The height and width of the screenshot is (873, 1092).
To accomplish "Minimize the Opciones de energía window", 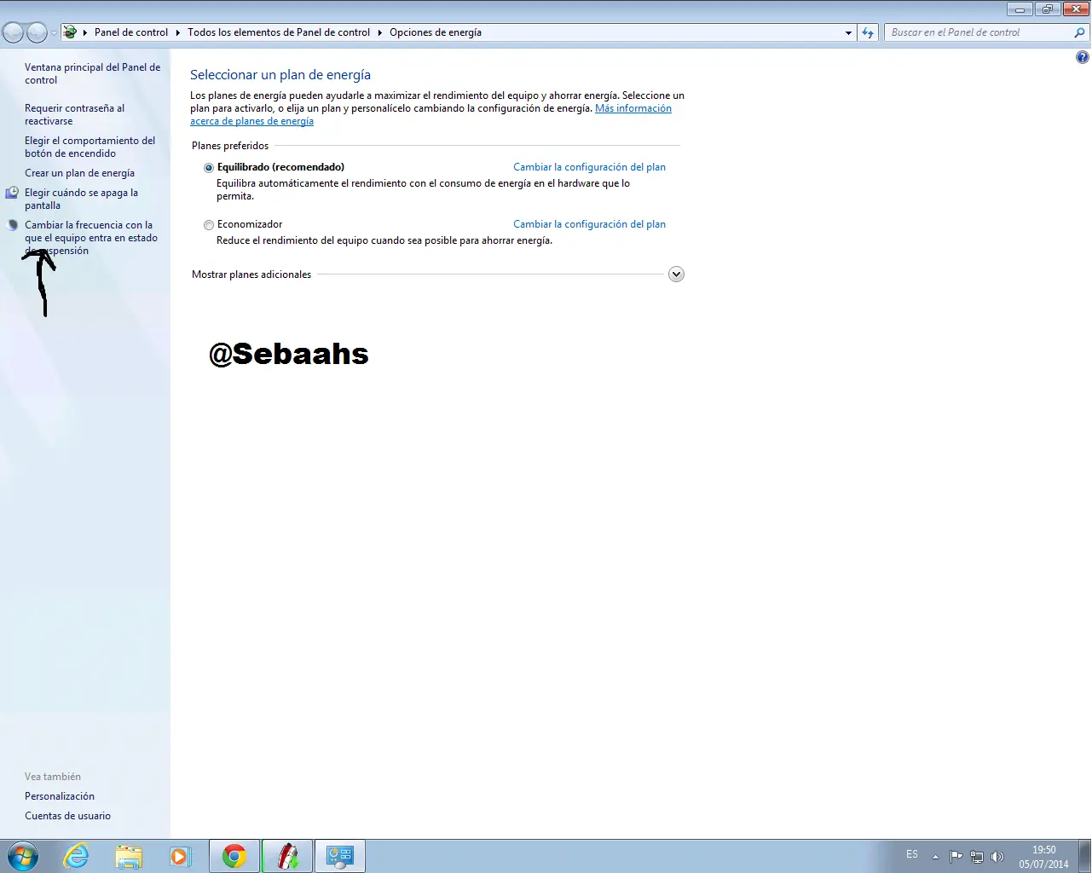I will 1020,9.
